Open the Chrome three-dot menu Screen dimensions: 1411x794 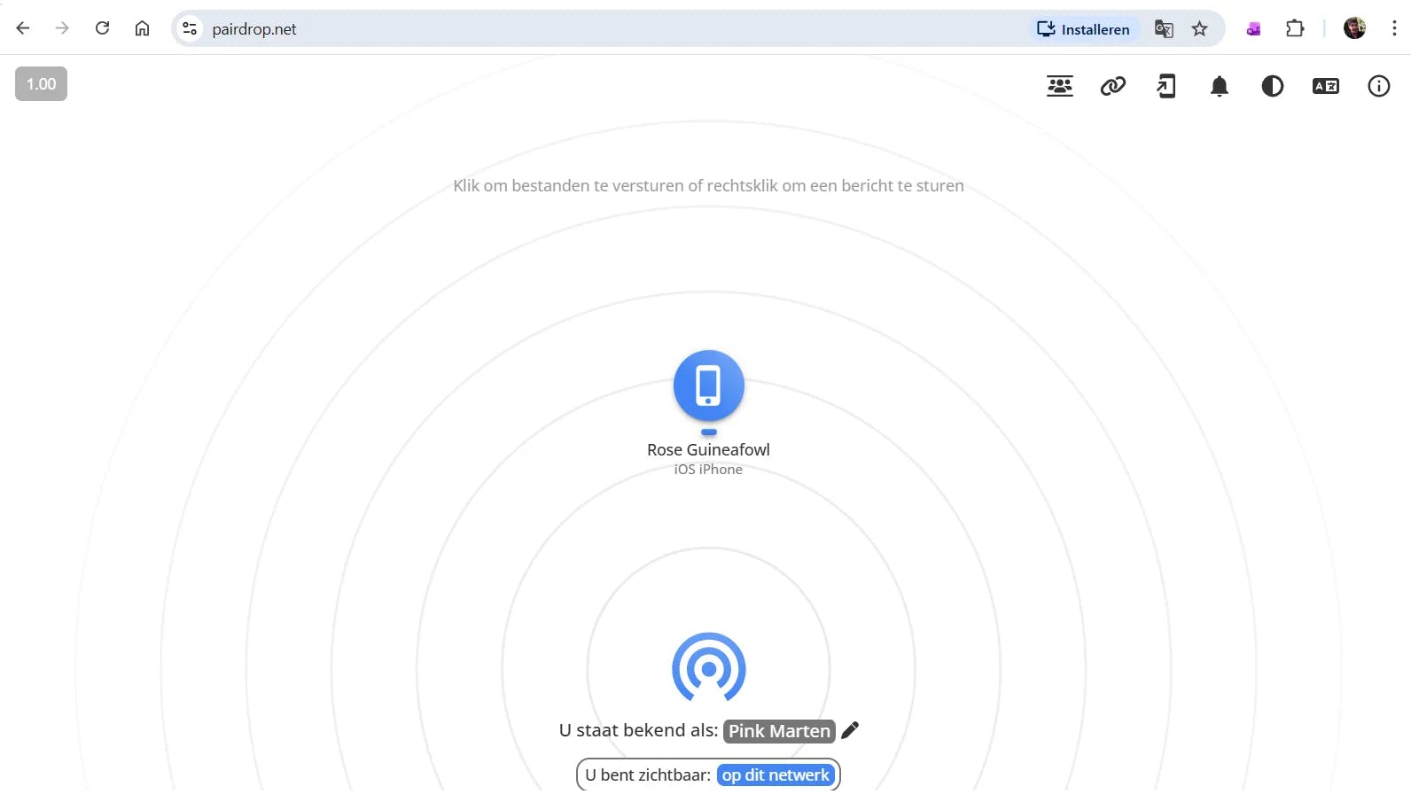click(1394, 28)
